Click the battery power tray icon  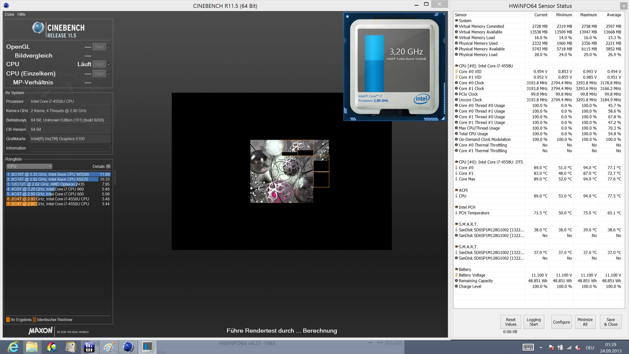coord(560,347)
